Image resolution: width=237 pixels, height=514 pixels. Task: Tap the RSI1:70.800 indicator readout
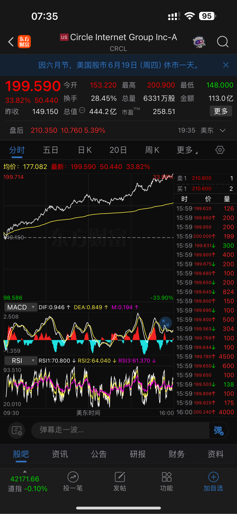[x=57, y=361]
